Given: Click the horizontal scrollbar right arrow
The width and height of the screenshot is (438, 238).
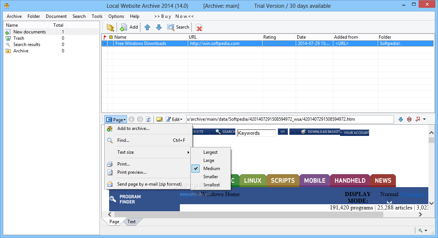Looking at the screenshot, I should click(x=420, y=214).
